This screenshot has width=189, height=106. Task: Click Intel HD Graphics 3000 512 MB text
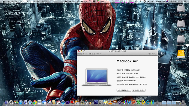click(134, 77)
